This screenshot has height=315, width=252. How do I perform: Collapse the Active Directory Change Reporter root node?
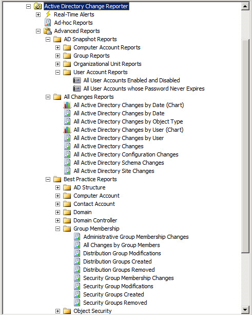(28, 6)
